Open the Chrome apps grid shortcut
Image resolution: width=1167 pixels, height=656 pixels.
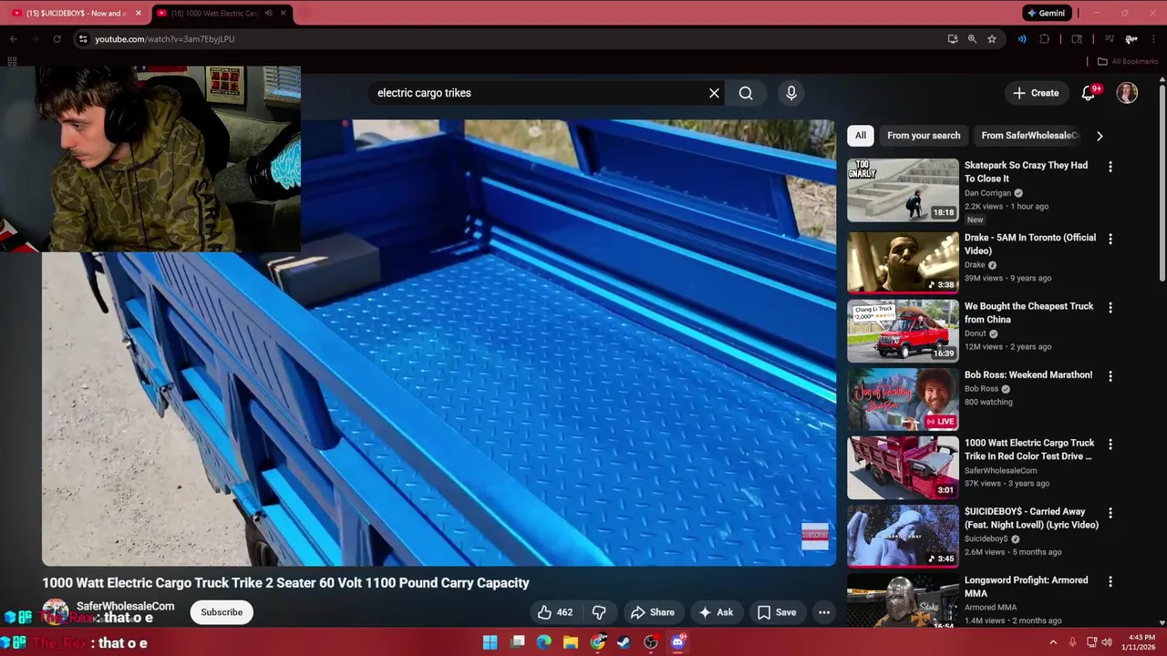click(x=12, y=61)
